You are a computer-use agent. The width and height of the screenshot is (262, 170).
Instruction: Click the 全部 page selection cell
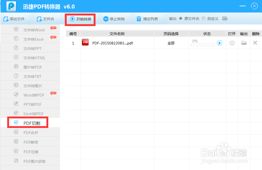[x=171, y=43]
